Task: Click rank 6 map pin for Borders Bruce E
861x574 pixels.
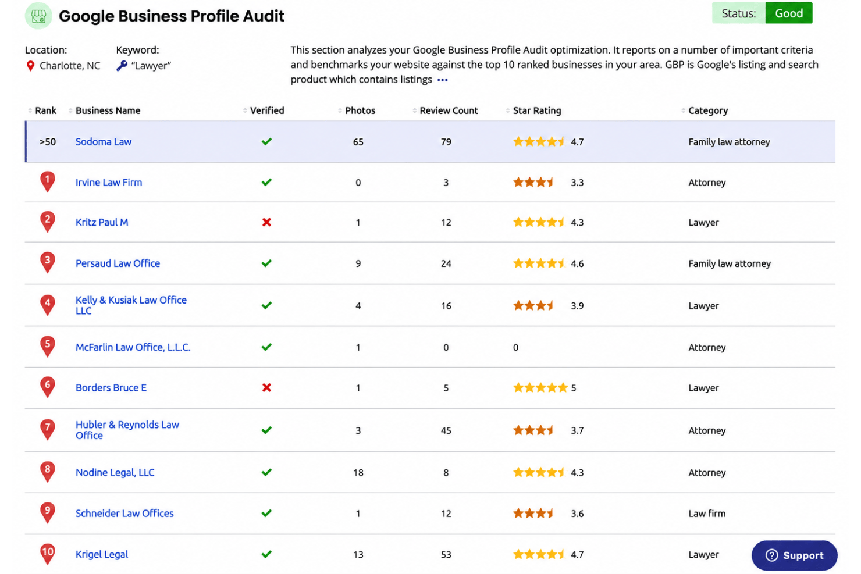Action: 48,387
